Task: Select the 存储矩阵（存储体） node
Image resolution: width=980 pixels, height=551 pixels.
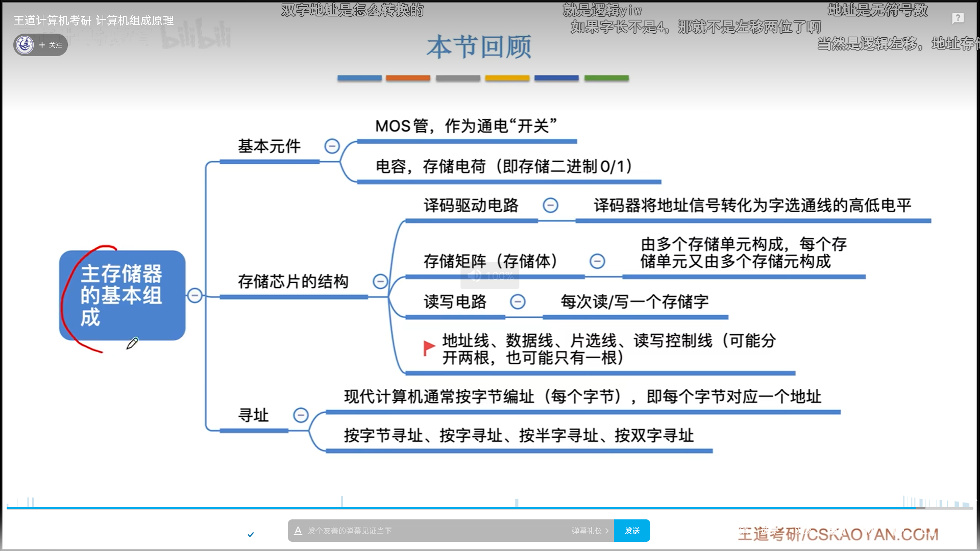Action: [491, 261]
